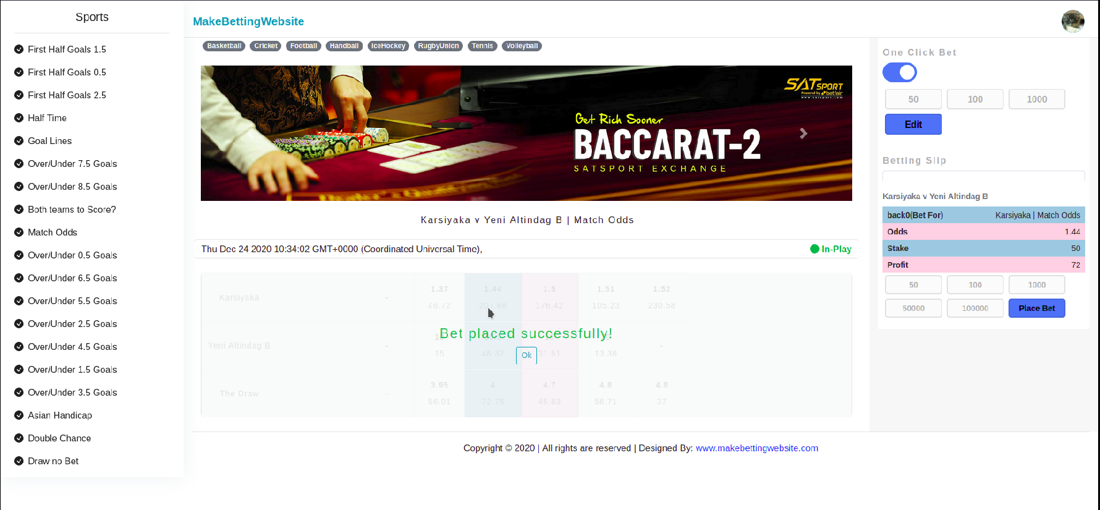The height and width of the screenshot is (510, 1100).
Task: Click the Odds value 1.44 in the betting slip
Action: coord(1072,232)
